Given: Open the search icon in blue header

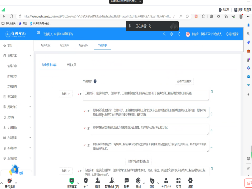Looking at the screenshot, I should coord(165,34).
